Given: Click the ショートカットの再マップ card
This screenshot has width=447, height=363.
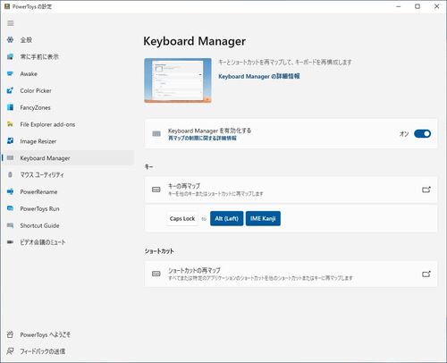Looking at the screenshot, I should tap(291, 274).
